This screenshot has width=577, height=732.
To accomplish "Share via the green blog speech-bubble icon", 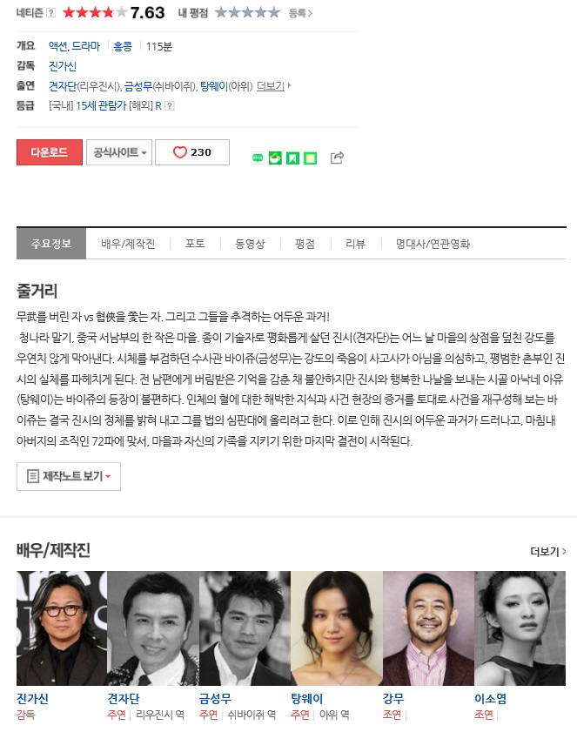I will [x=258, y=158].
